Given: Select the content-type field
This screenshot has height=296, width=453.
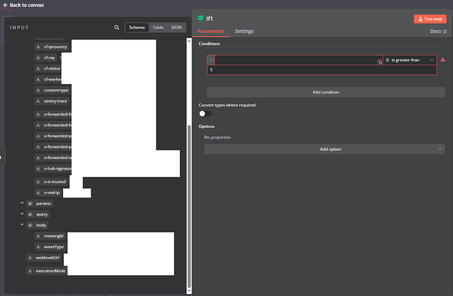Looking at the screenshot, I should coord(53,91).
